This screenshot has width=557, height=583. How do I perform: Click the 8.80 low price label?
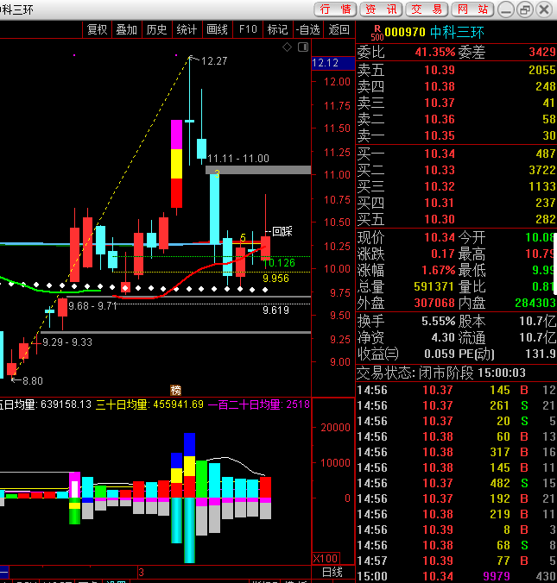point(33,380)
